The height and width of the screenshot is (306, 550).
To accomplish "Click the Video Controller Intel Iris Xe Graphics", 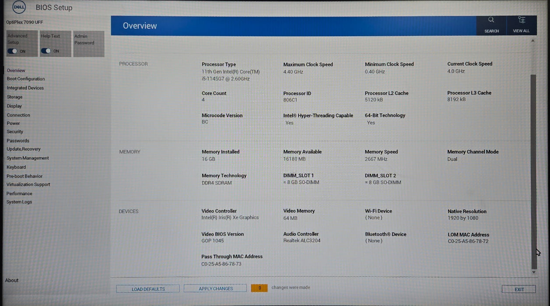I will (230, 218).
